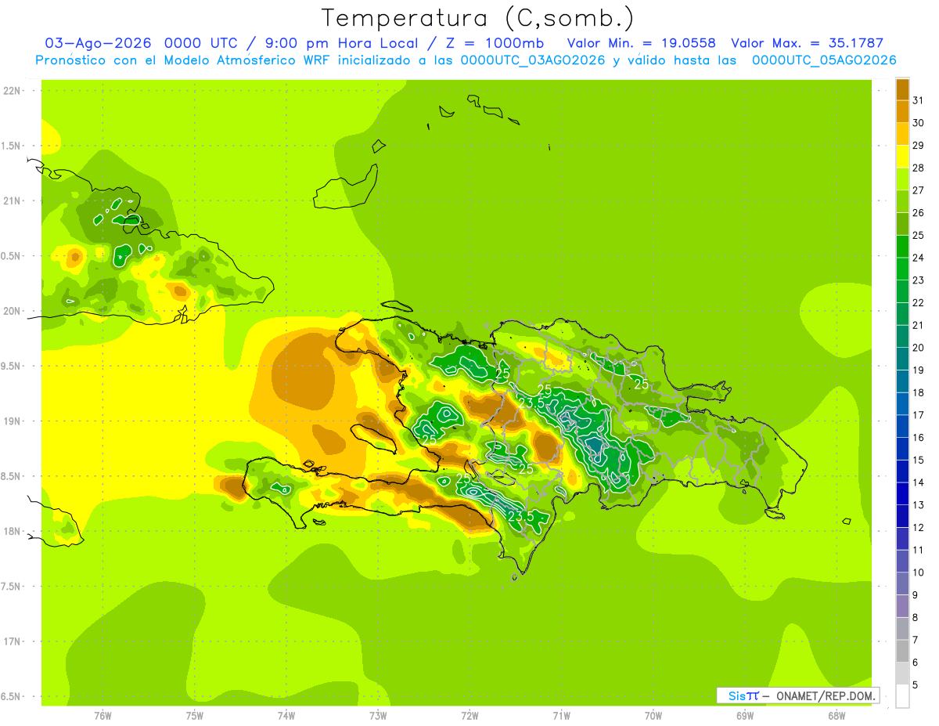Click 'Valor Max. = 35.1787' in header
Screen dimensions: 939x726
808,43
